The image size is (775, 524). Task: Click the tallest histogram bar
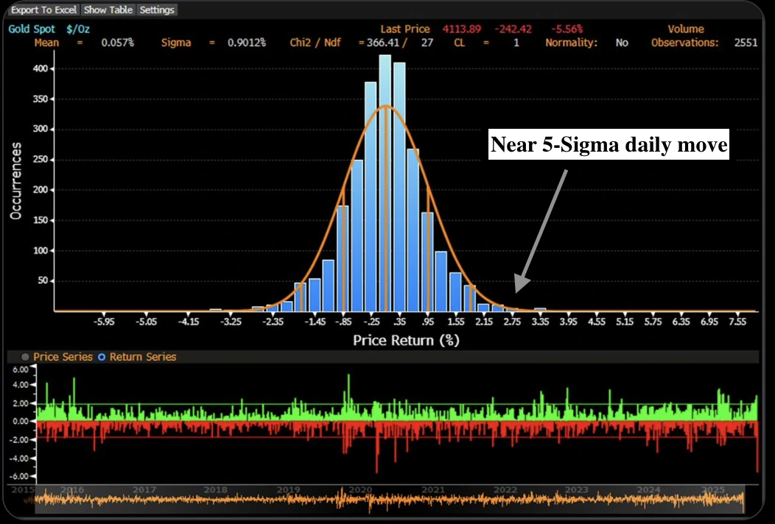pyautogui.click(x=385, y=184)
